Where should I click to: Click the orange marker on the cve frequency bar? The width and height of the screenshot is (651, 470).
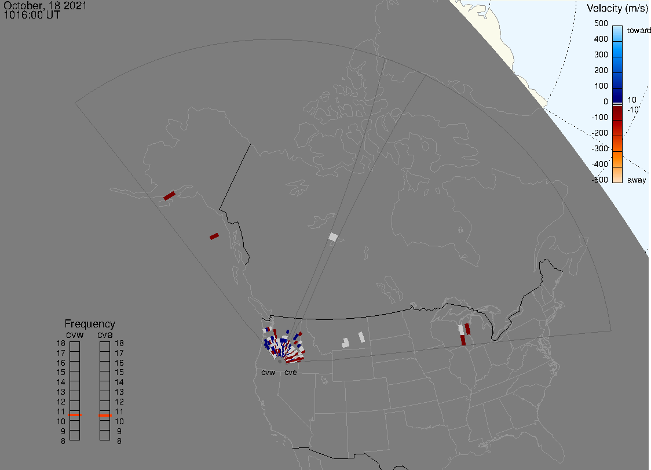(105, 416)
